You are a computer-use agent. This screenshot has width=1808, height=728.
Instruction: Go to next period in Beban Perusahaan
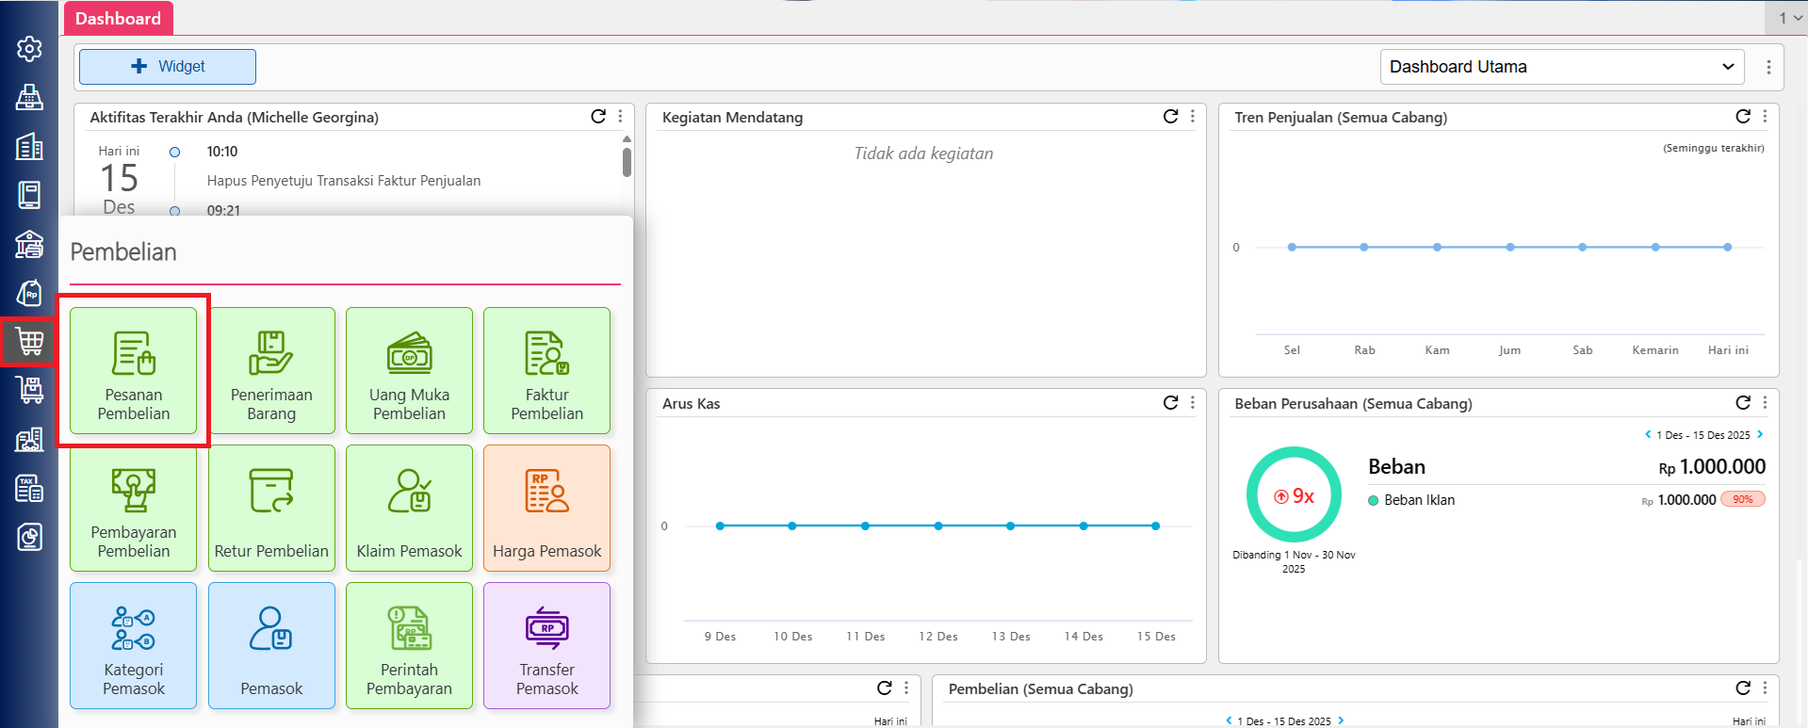[x=1760, y=434]
